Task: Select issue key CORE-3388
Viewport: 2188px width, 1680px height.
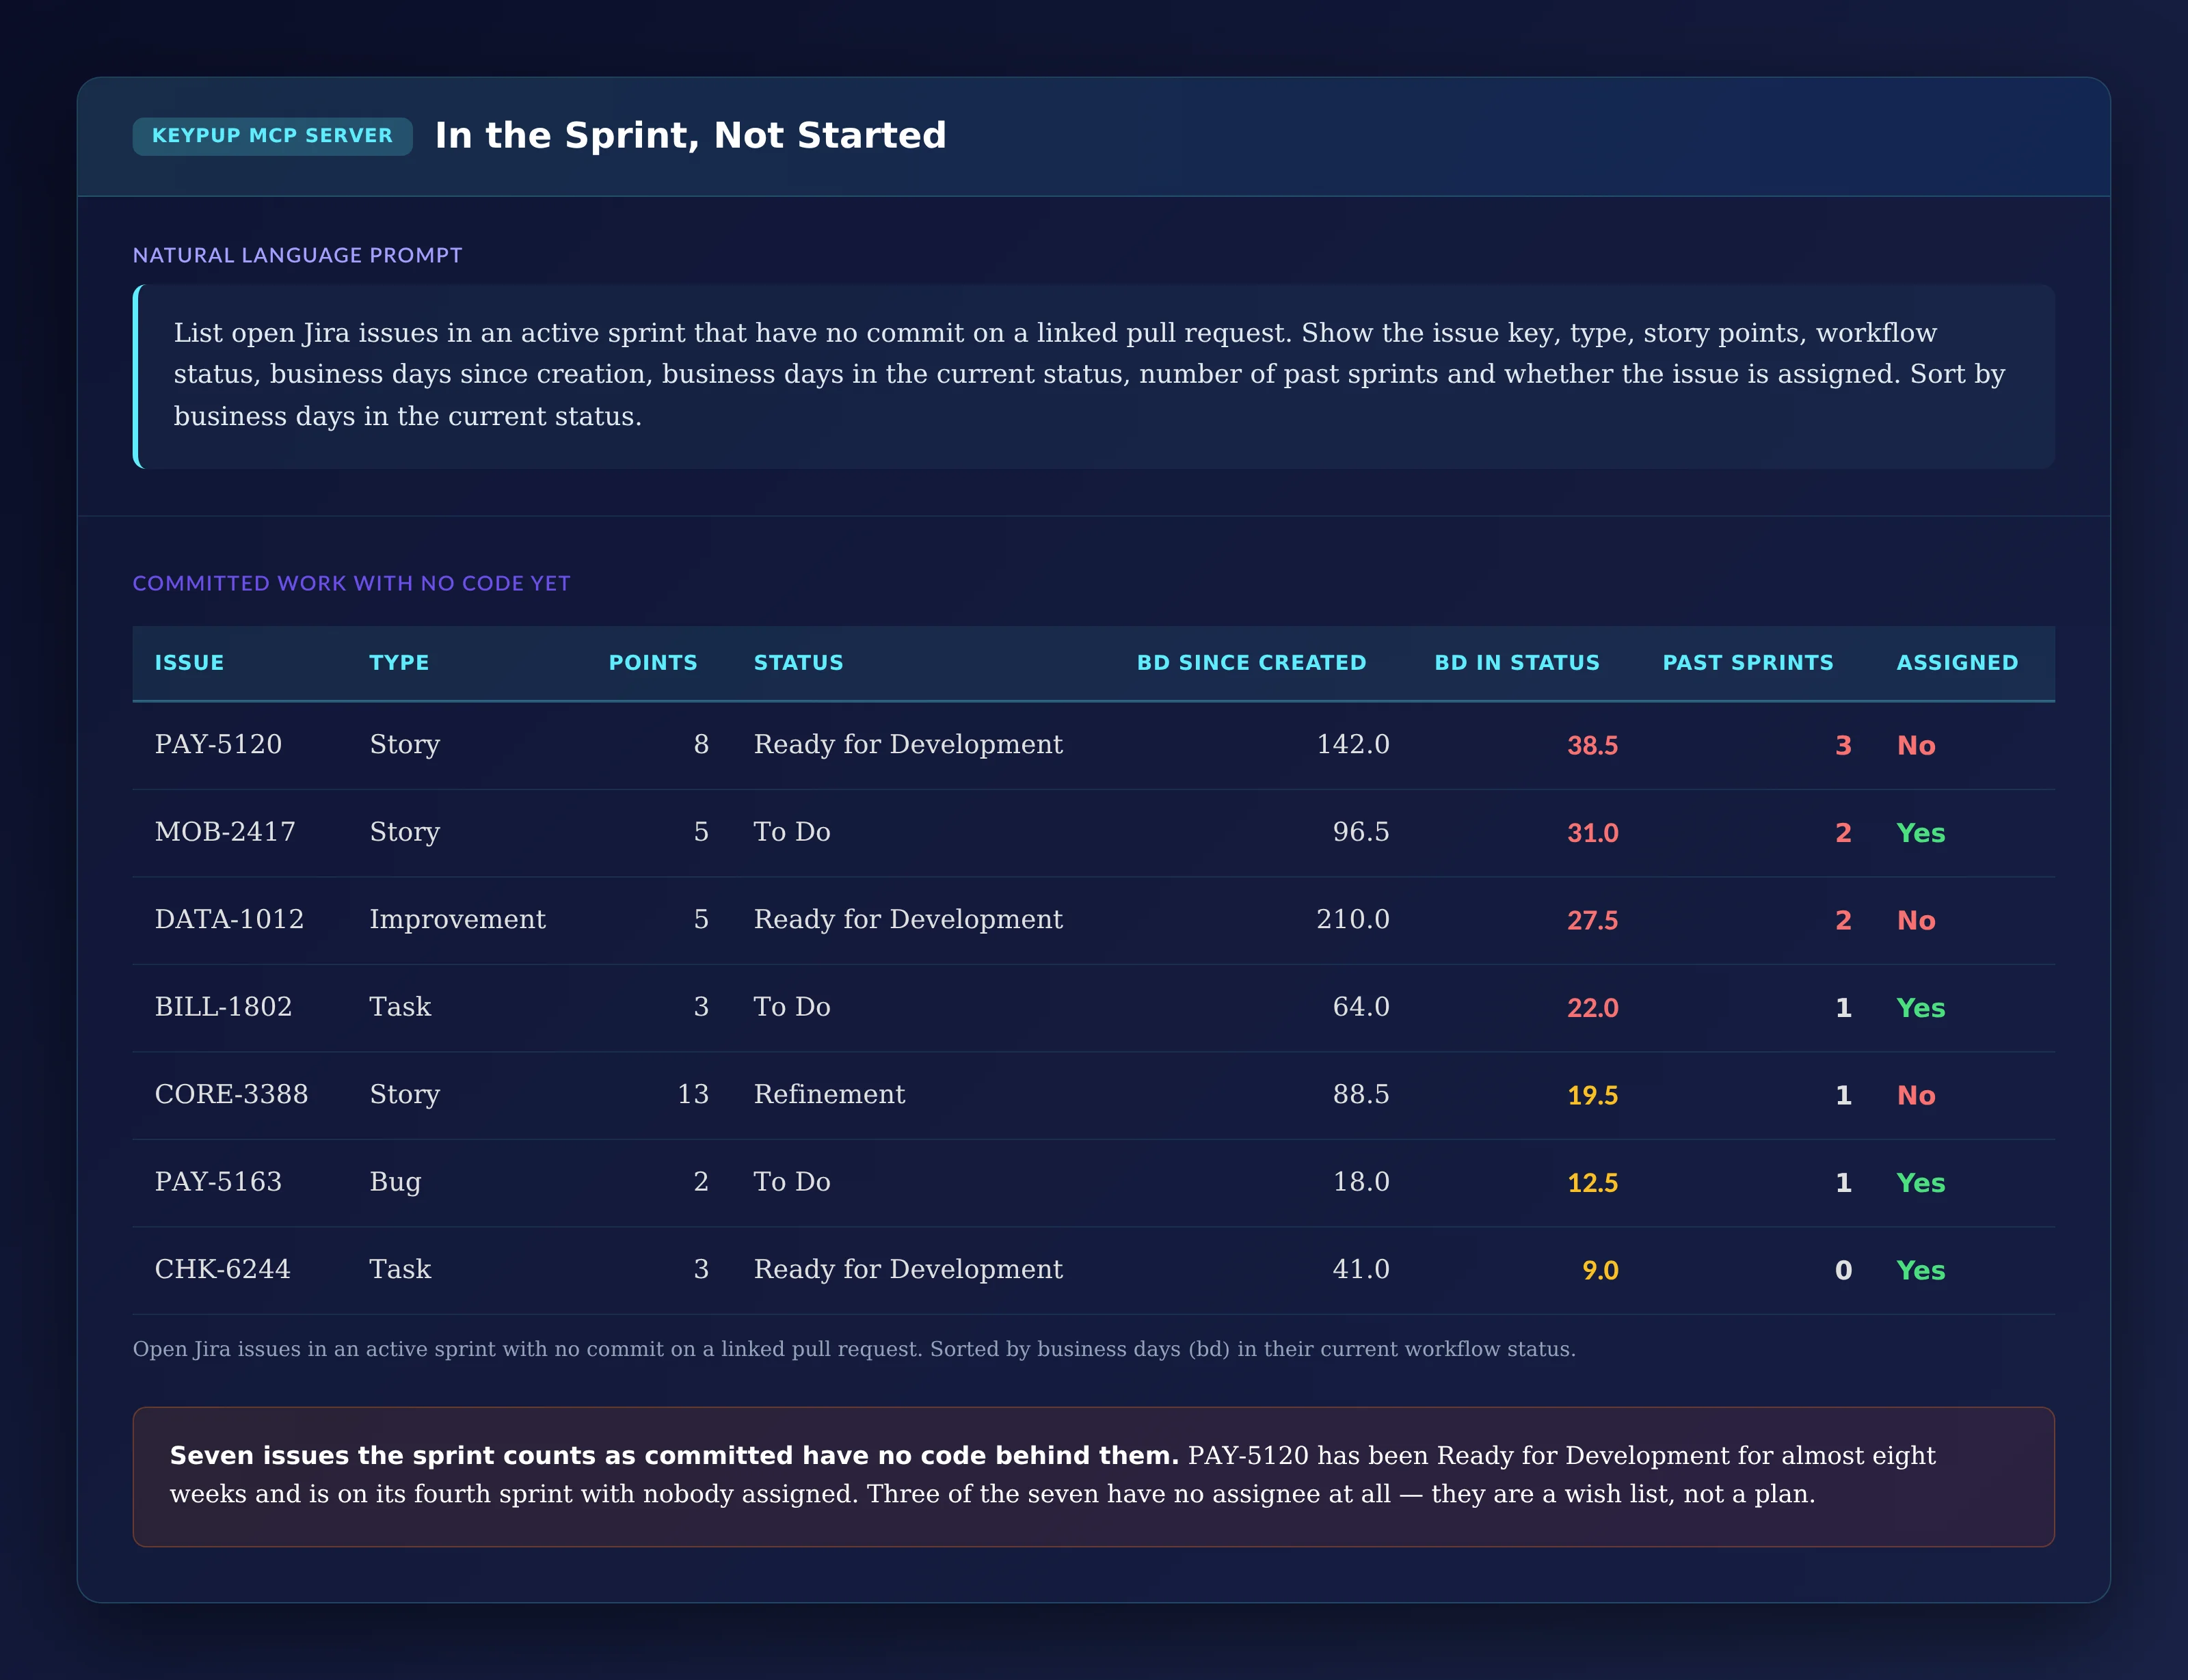Action: [x=231, y=1095]
